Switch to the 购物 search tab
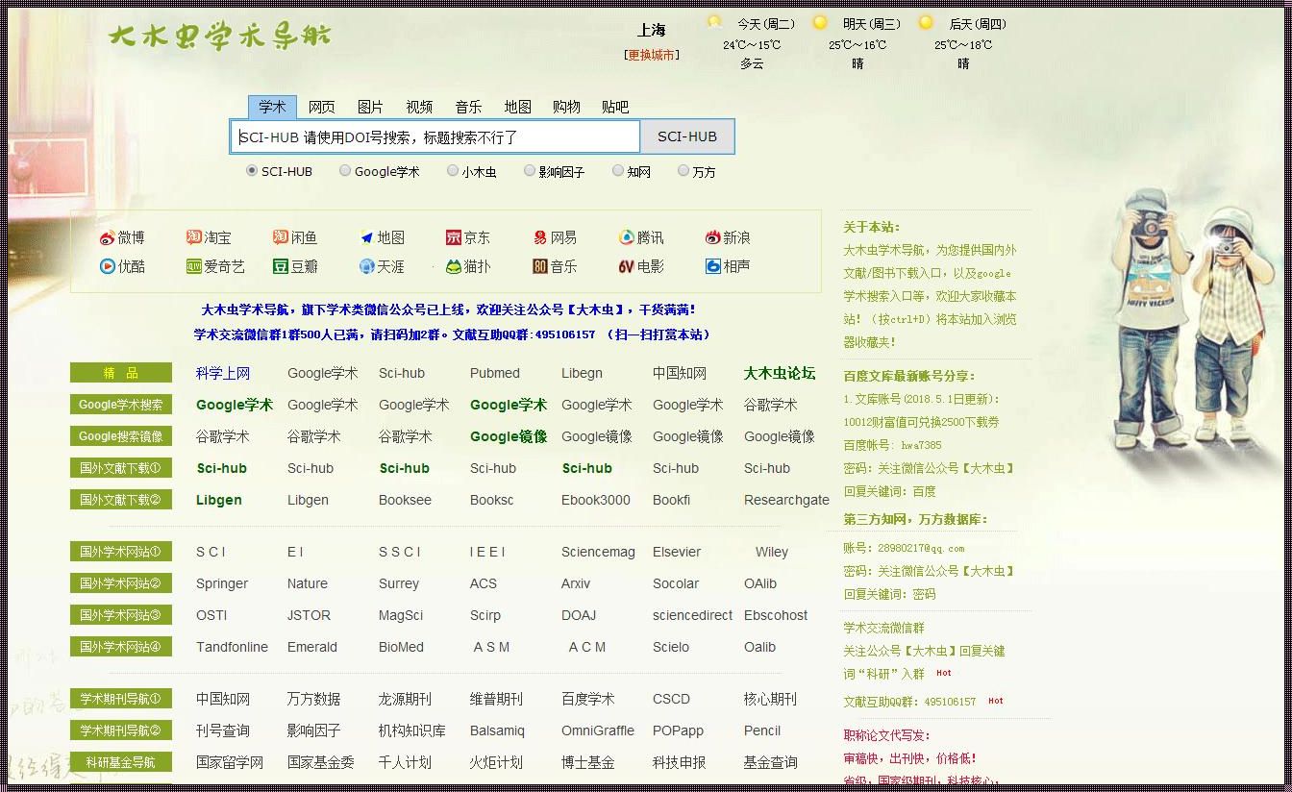 pos(566,107)
